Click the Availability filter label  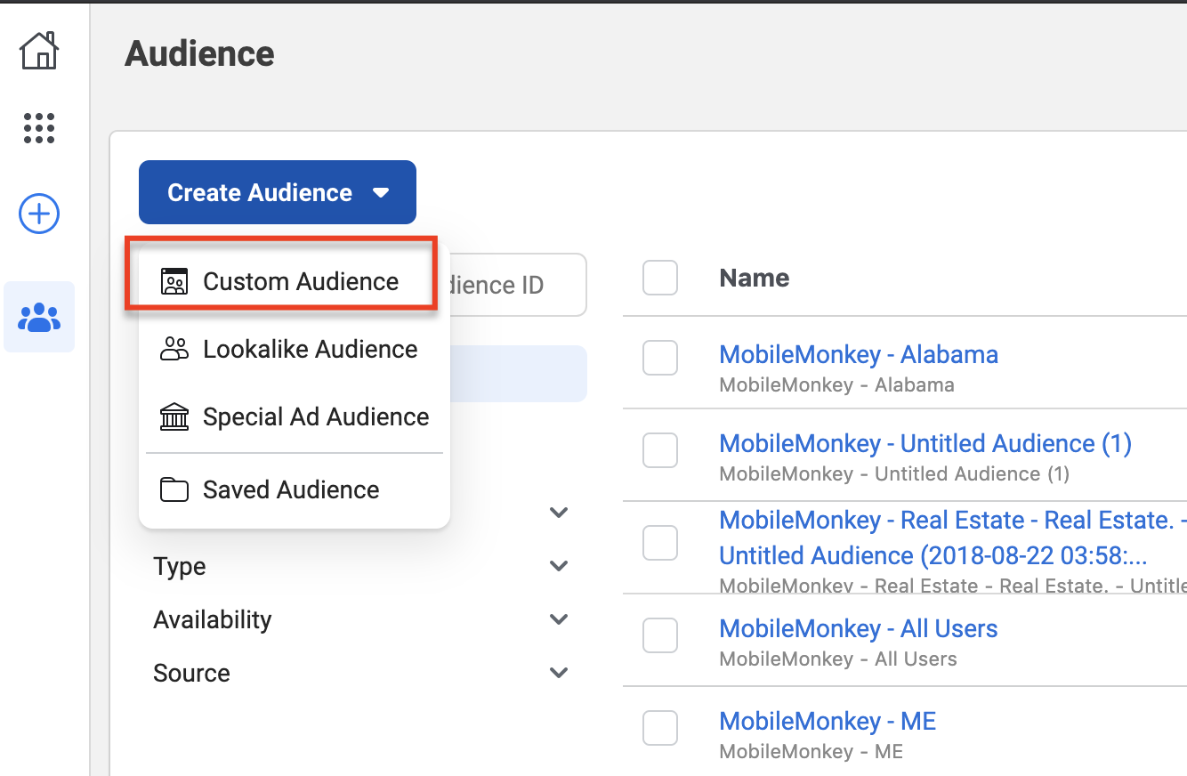point(213,619)
